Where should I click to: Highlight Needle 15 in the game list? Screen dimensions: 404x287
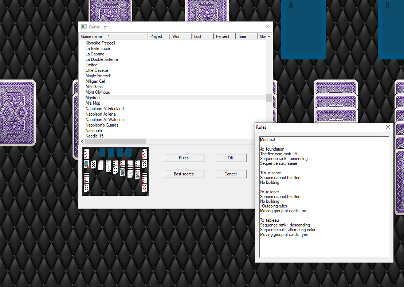[94, 136]
